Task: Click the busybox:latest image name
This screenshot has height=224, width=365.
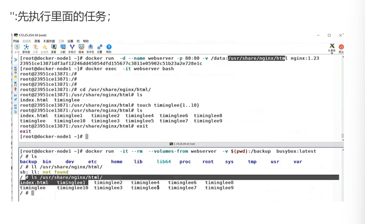Action: [x=296, y=151]
